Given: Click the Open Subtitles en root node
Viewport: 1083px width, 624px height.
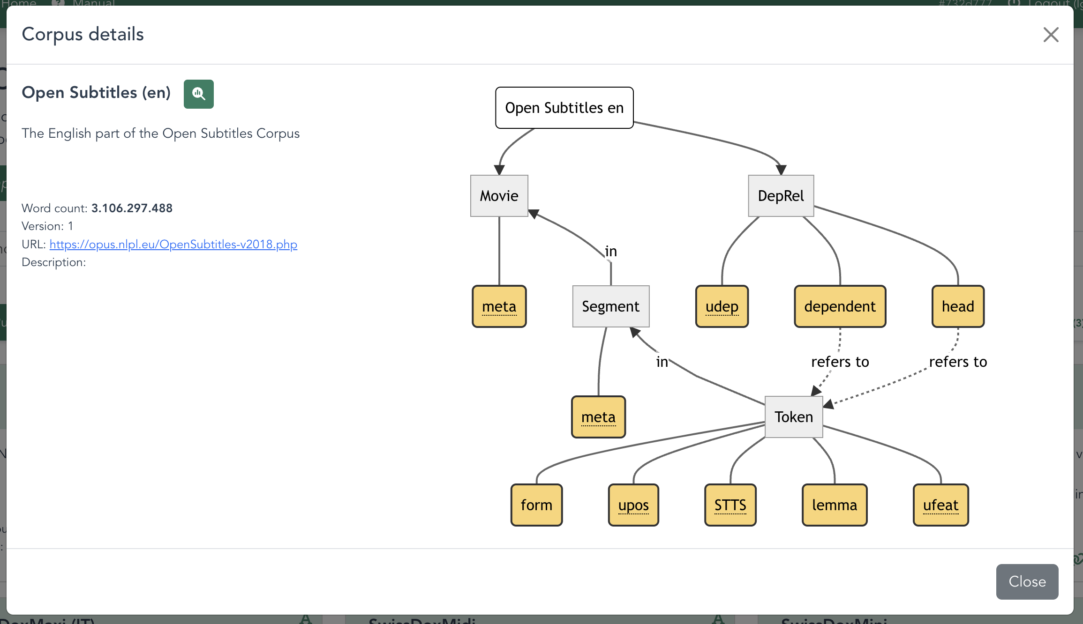Looking at the screenshot, I should coord(564,108).
